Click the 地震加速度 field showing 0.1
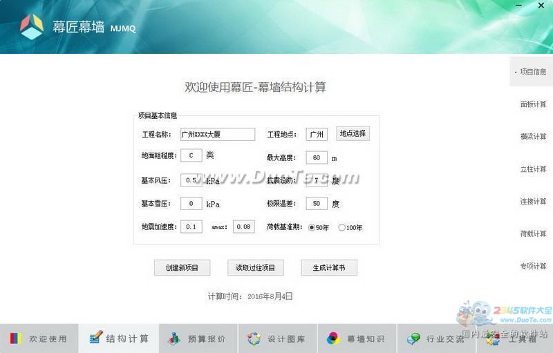The height and width of the screenshot is (353, 553). 191,227
